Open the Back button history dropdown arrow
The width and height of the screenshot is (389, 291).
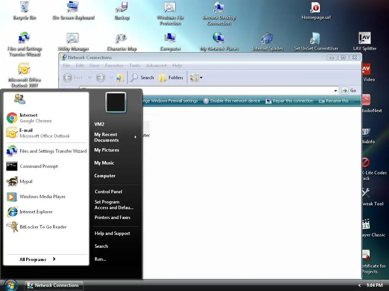90,78
